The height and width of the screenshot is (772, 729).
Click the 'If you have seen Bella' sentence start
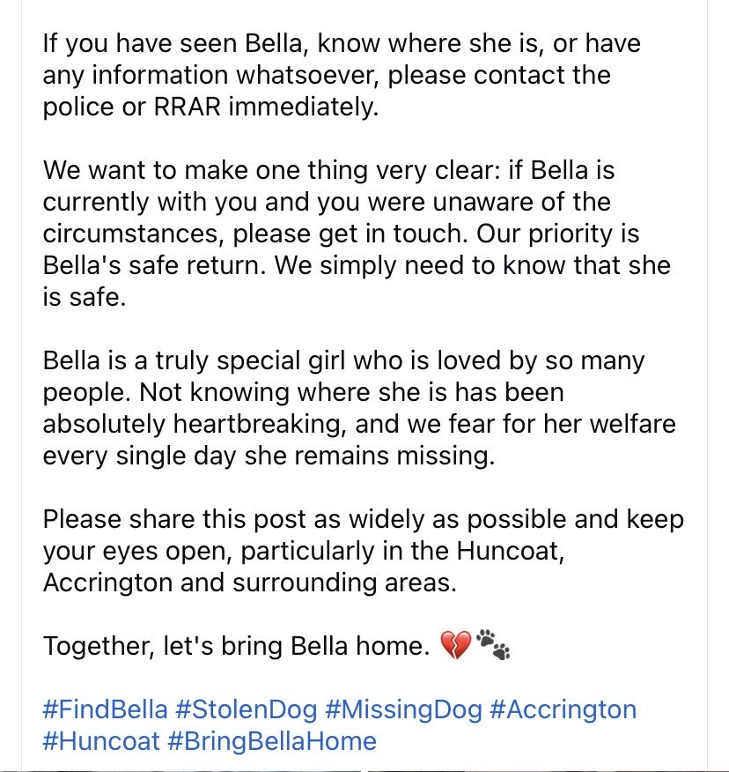coord(172,44)
